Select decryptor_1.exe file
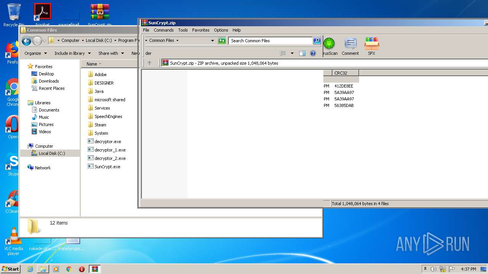The height and width of the screenshot is (274, 488). pyautogui.click(x=110, y=150)
